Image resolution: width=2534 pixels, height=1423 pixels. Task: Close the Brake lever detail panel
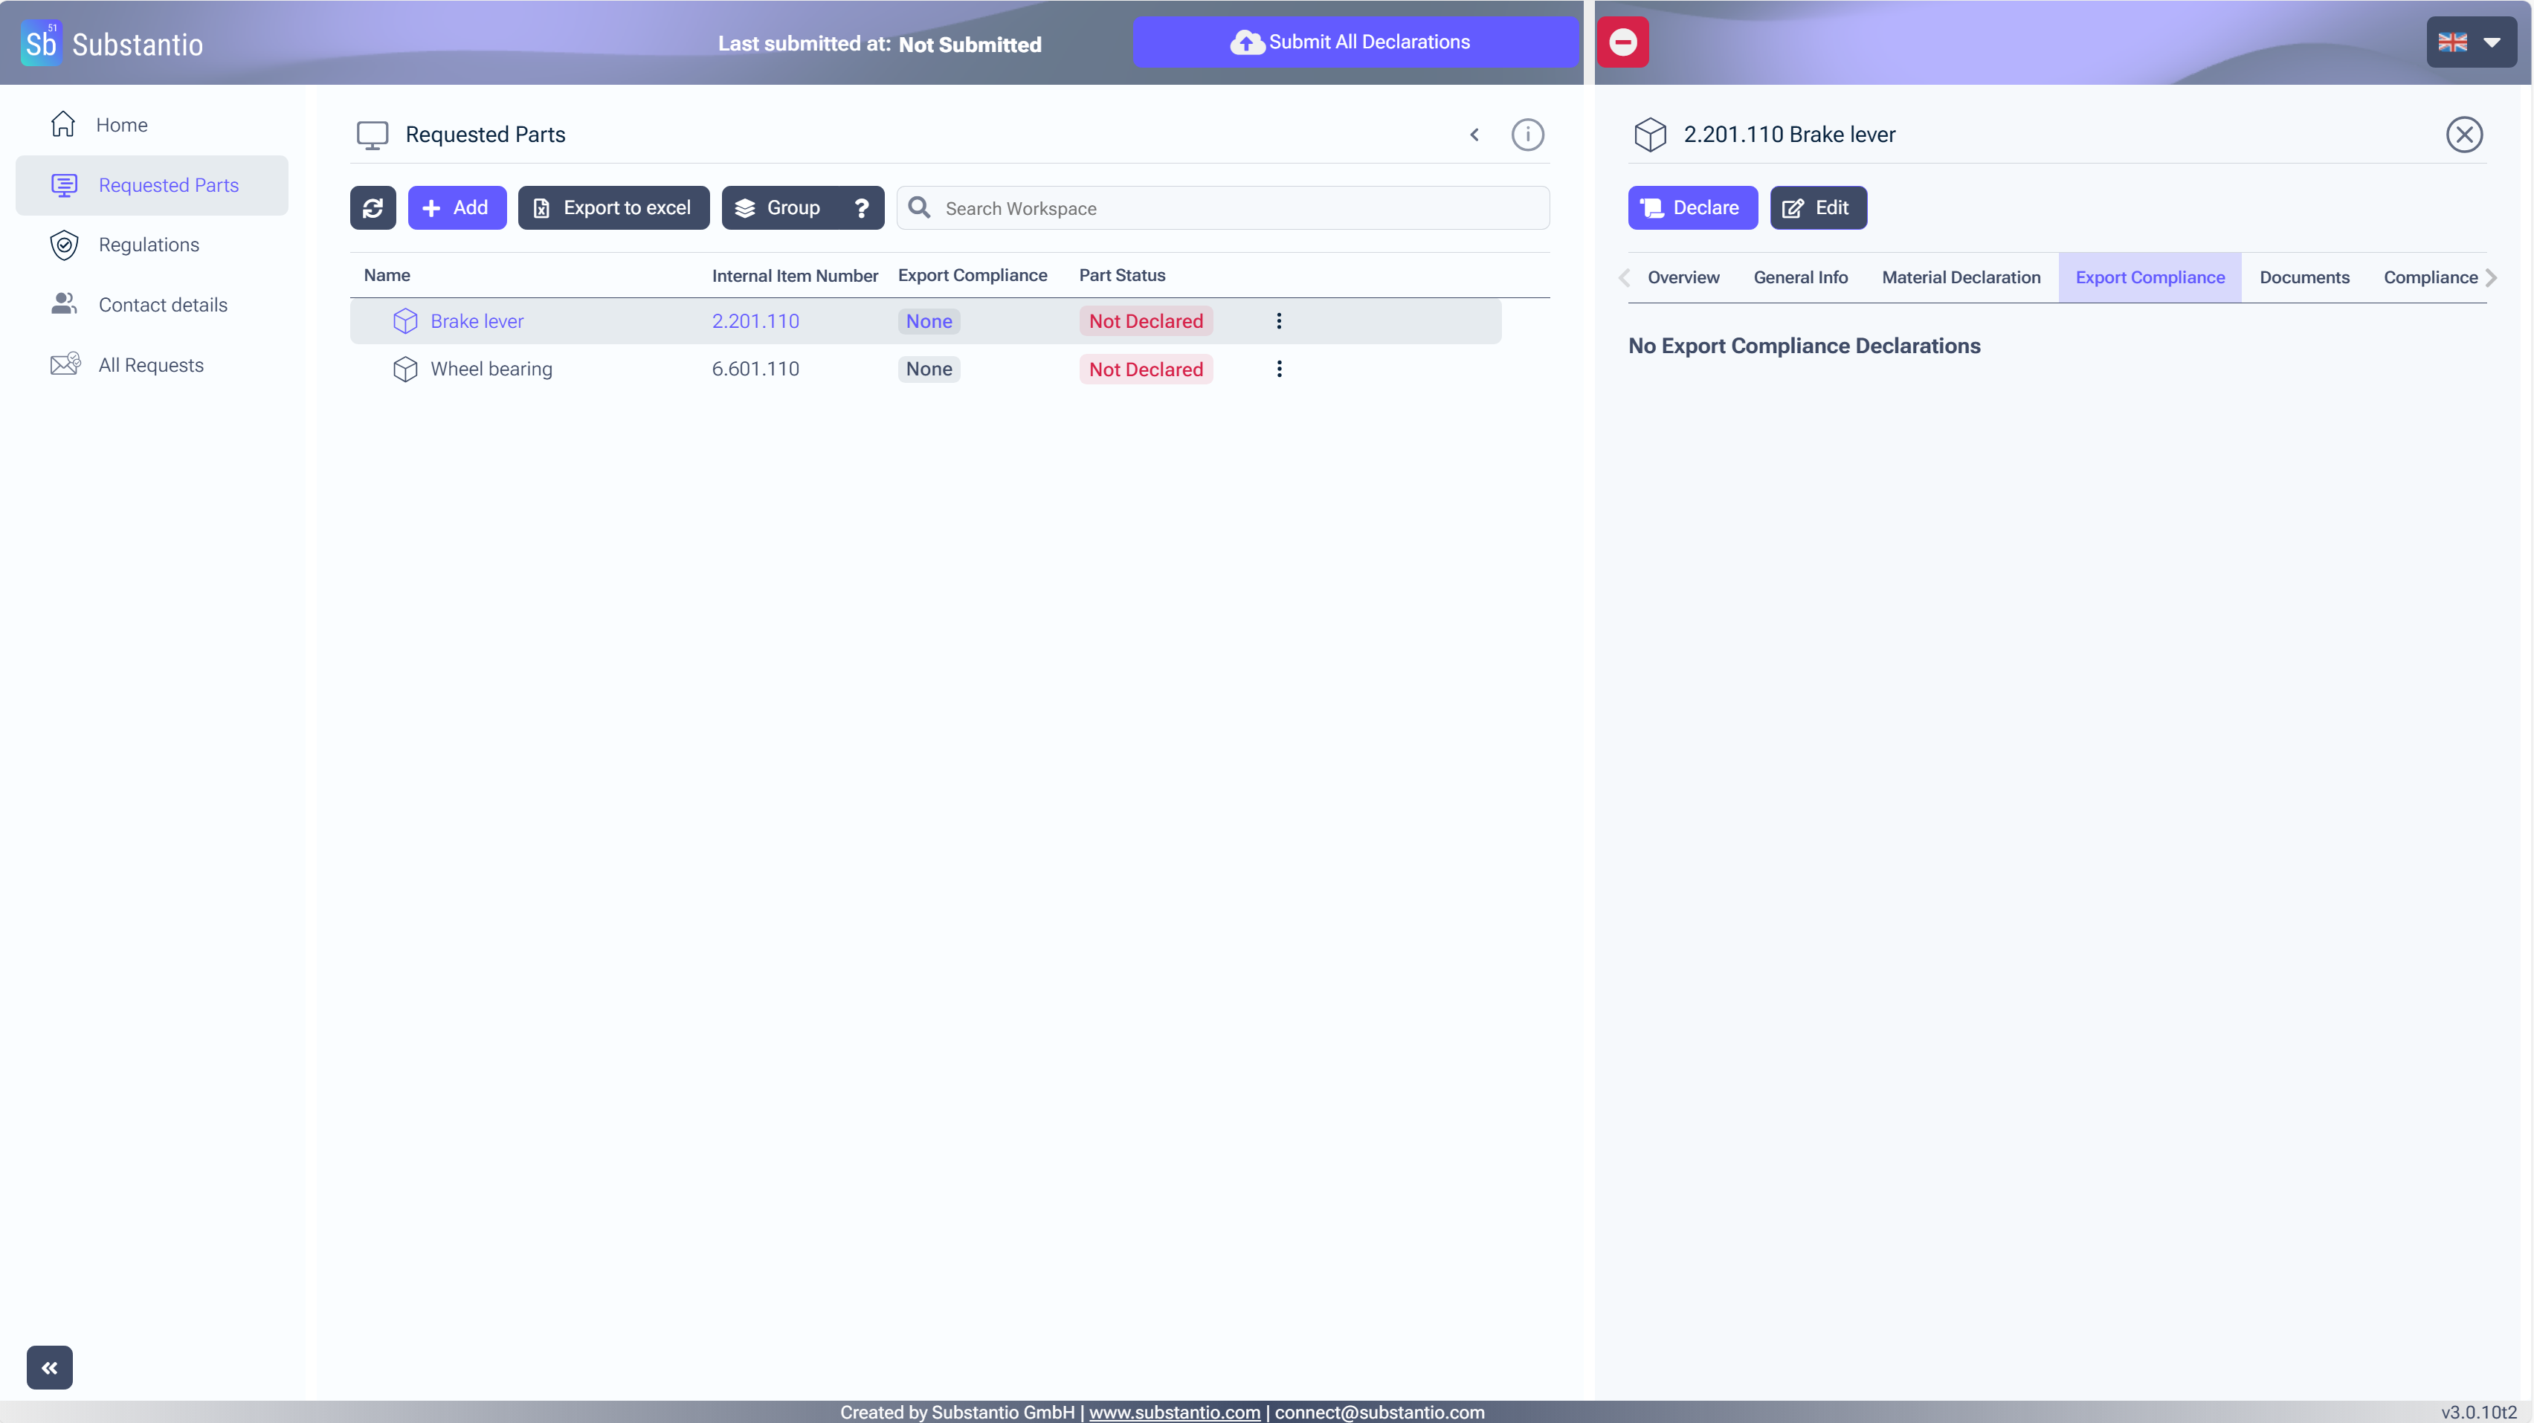coord(2464,135)
